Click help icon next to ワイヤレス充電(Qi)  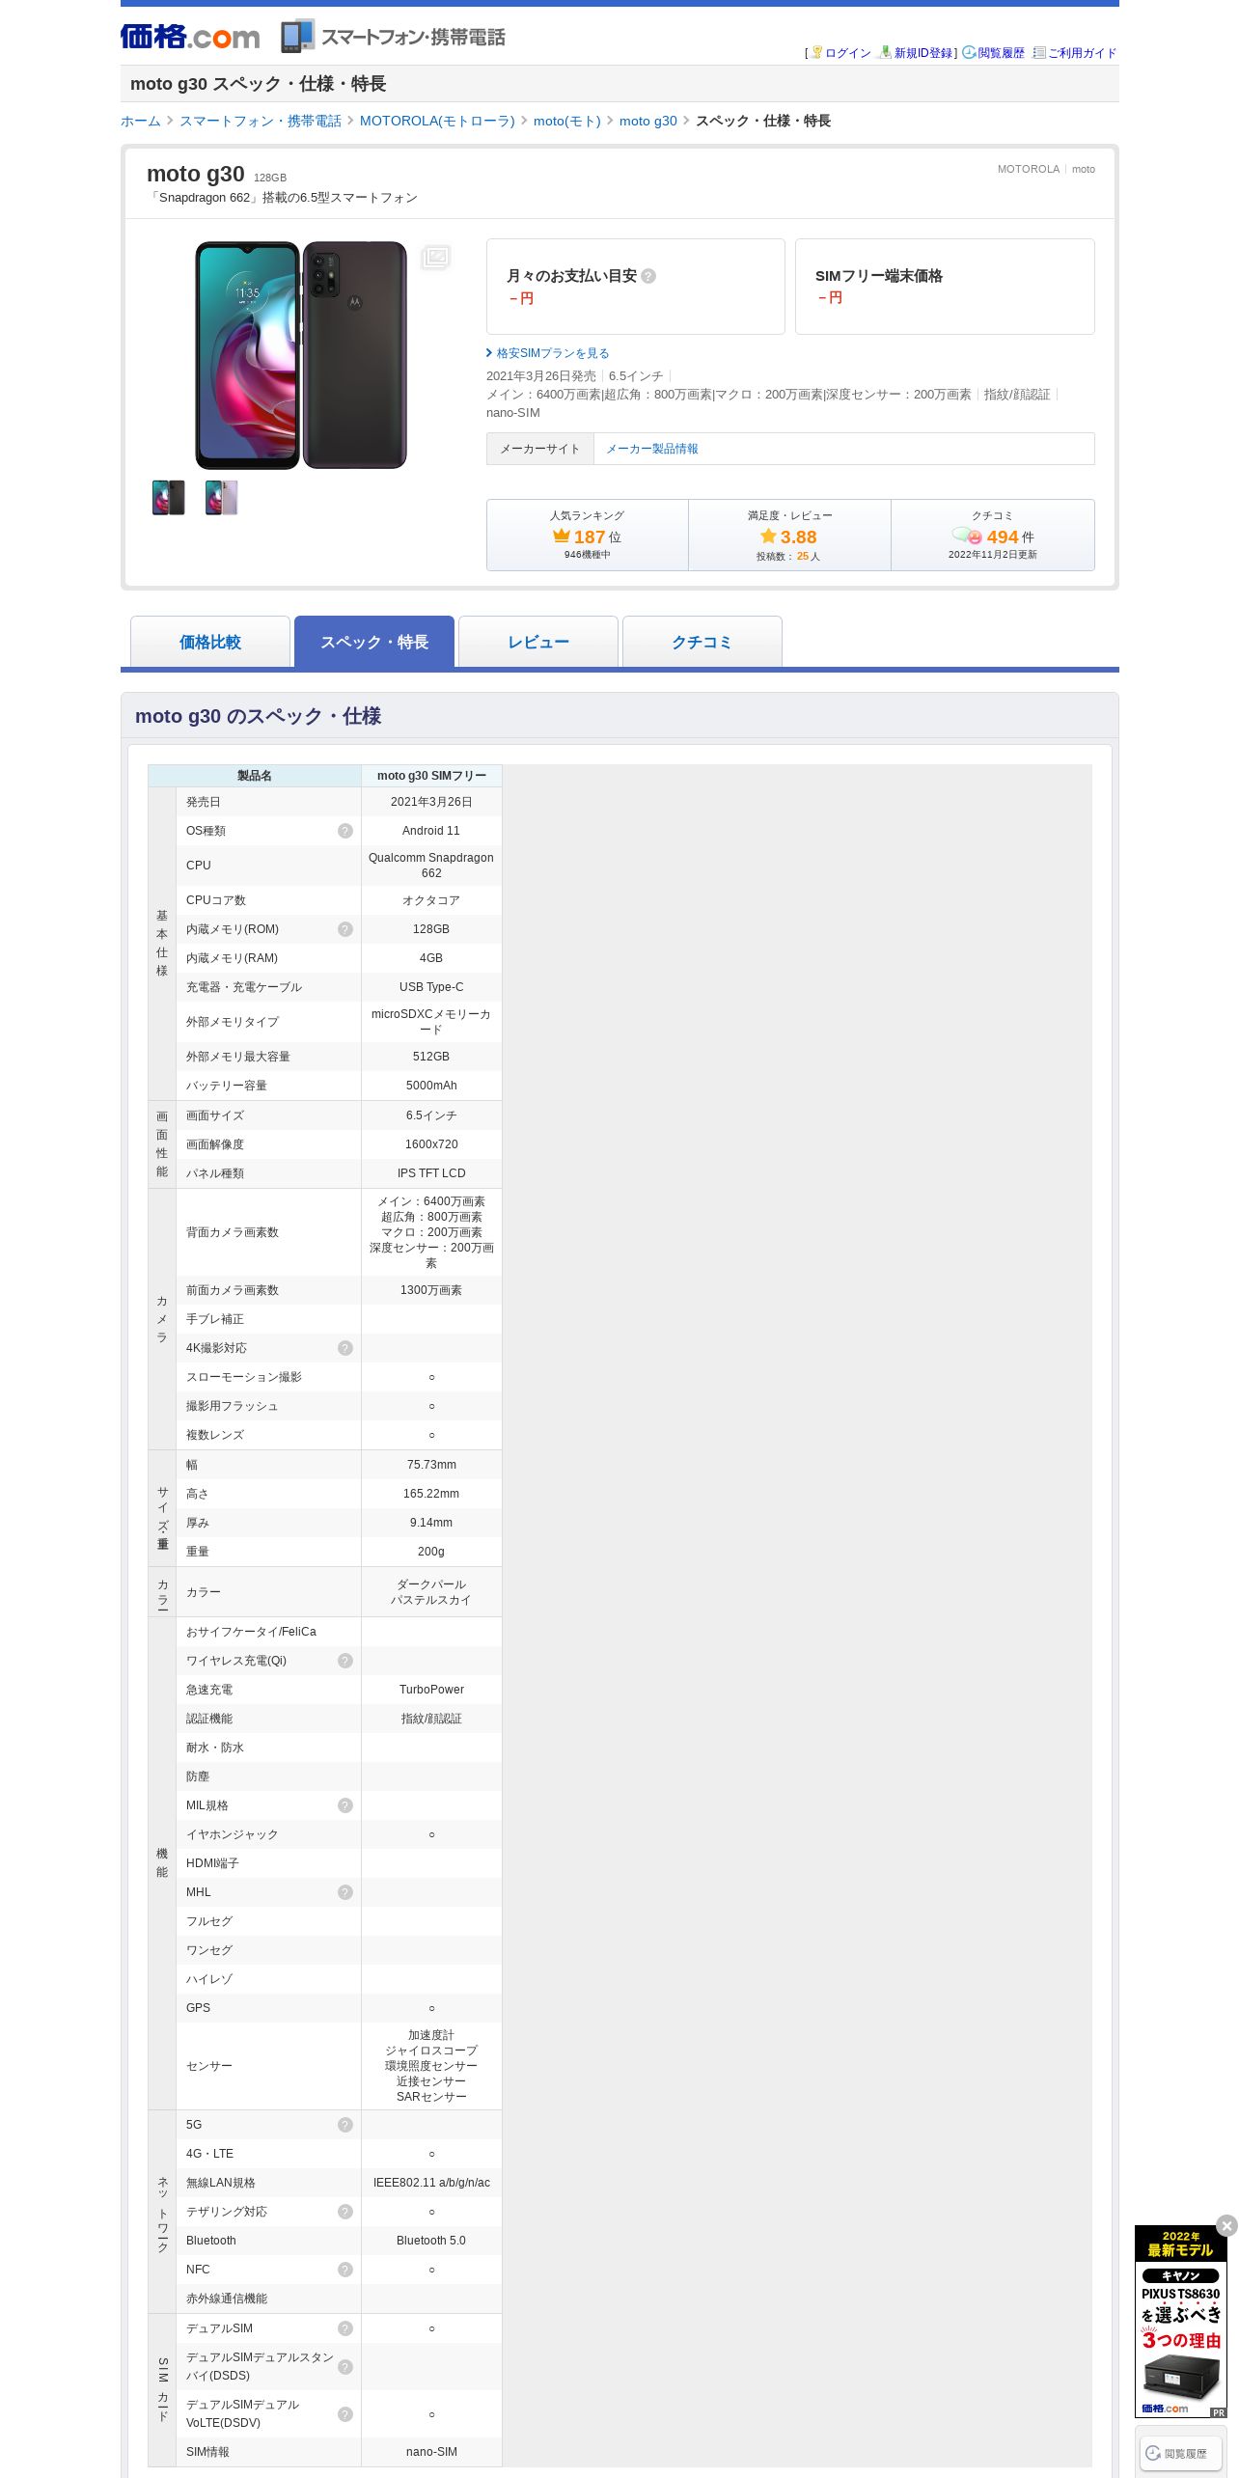(x=345, y=1661)
